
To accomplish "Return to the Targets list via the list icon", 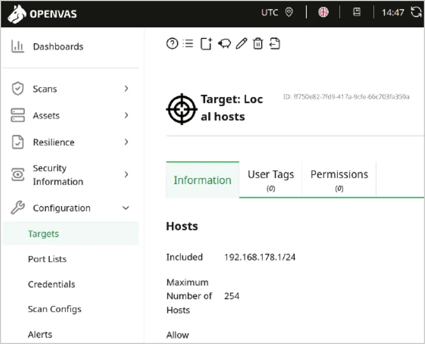I will [188, 44].
